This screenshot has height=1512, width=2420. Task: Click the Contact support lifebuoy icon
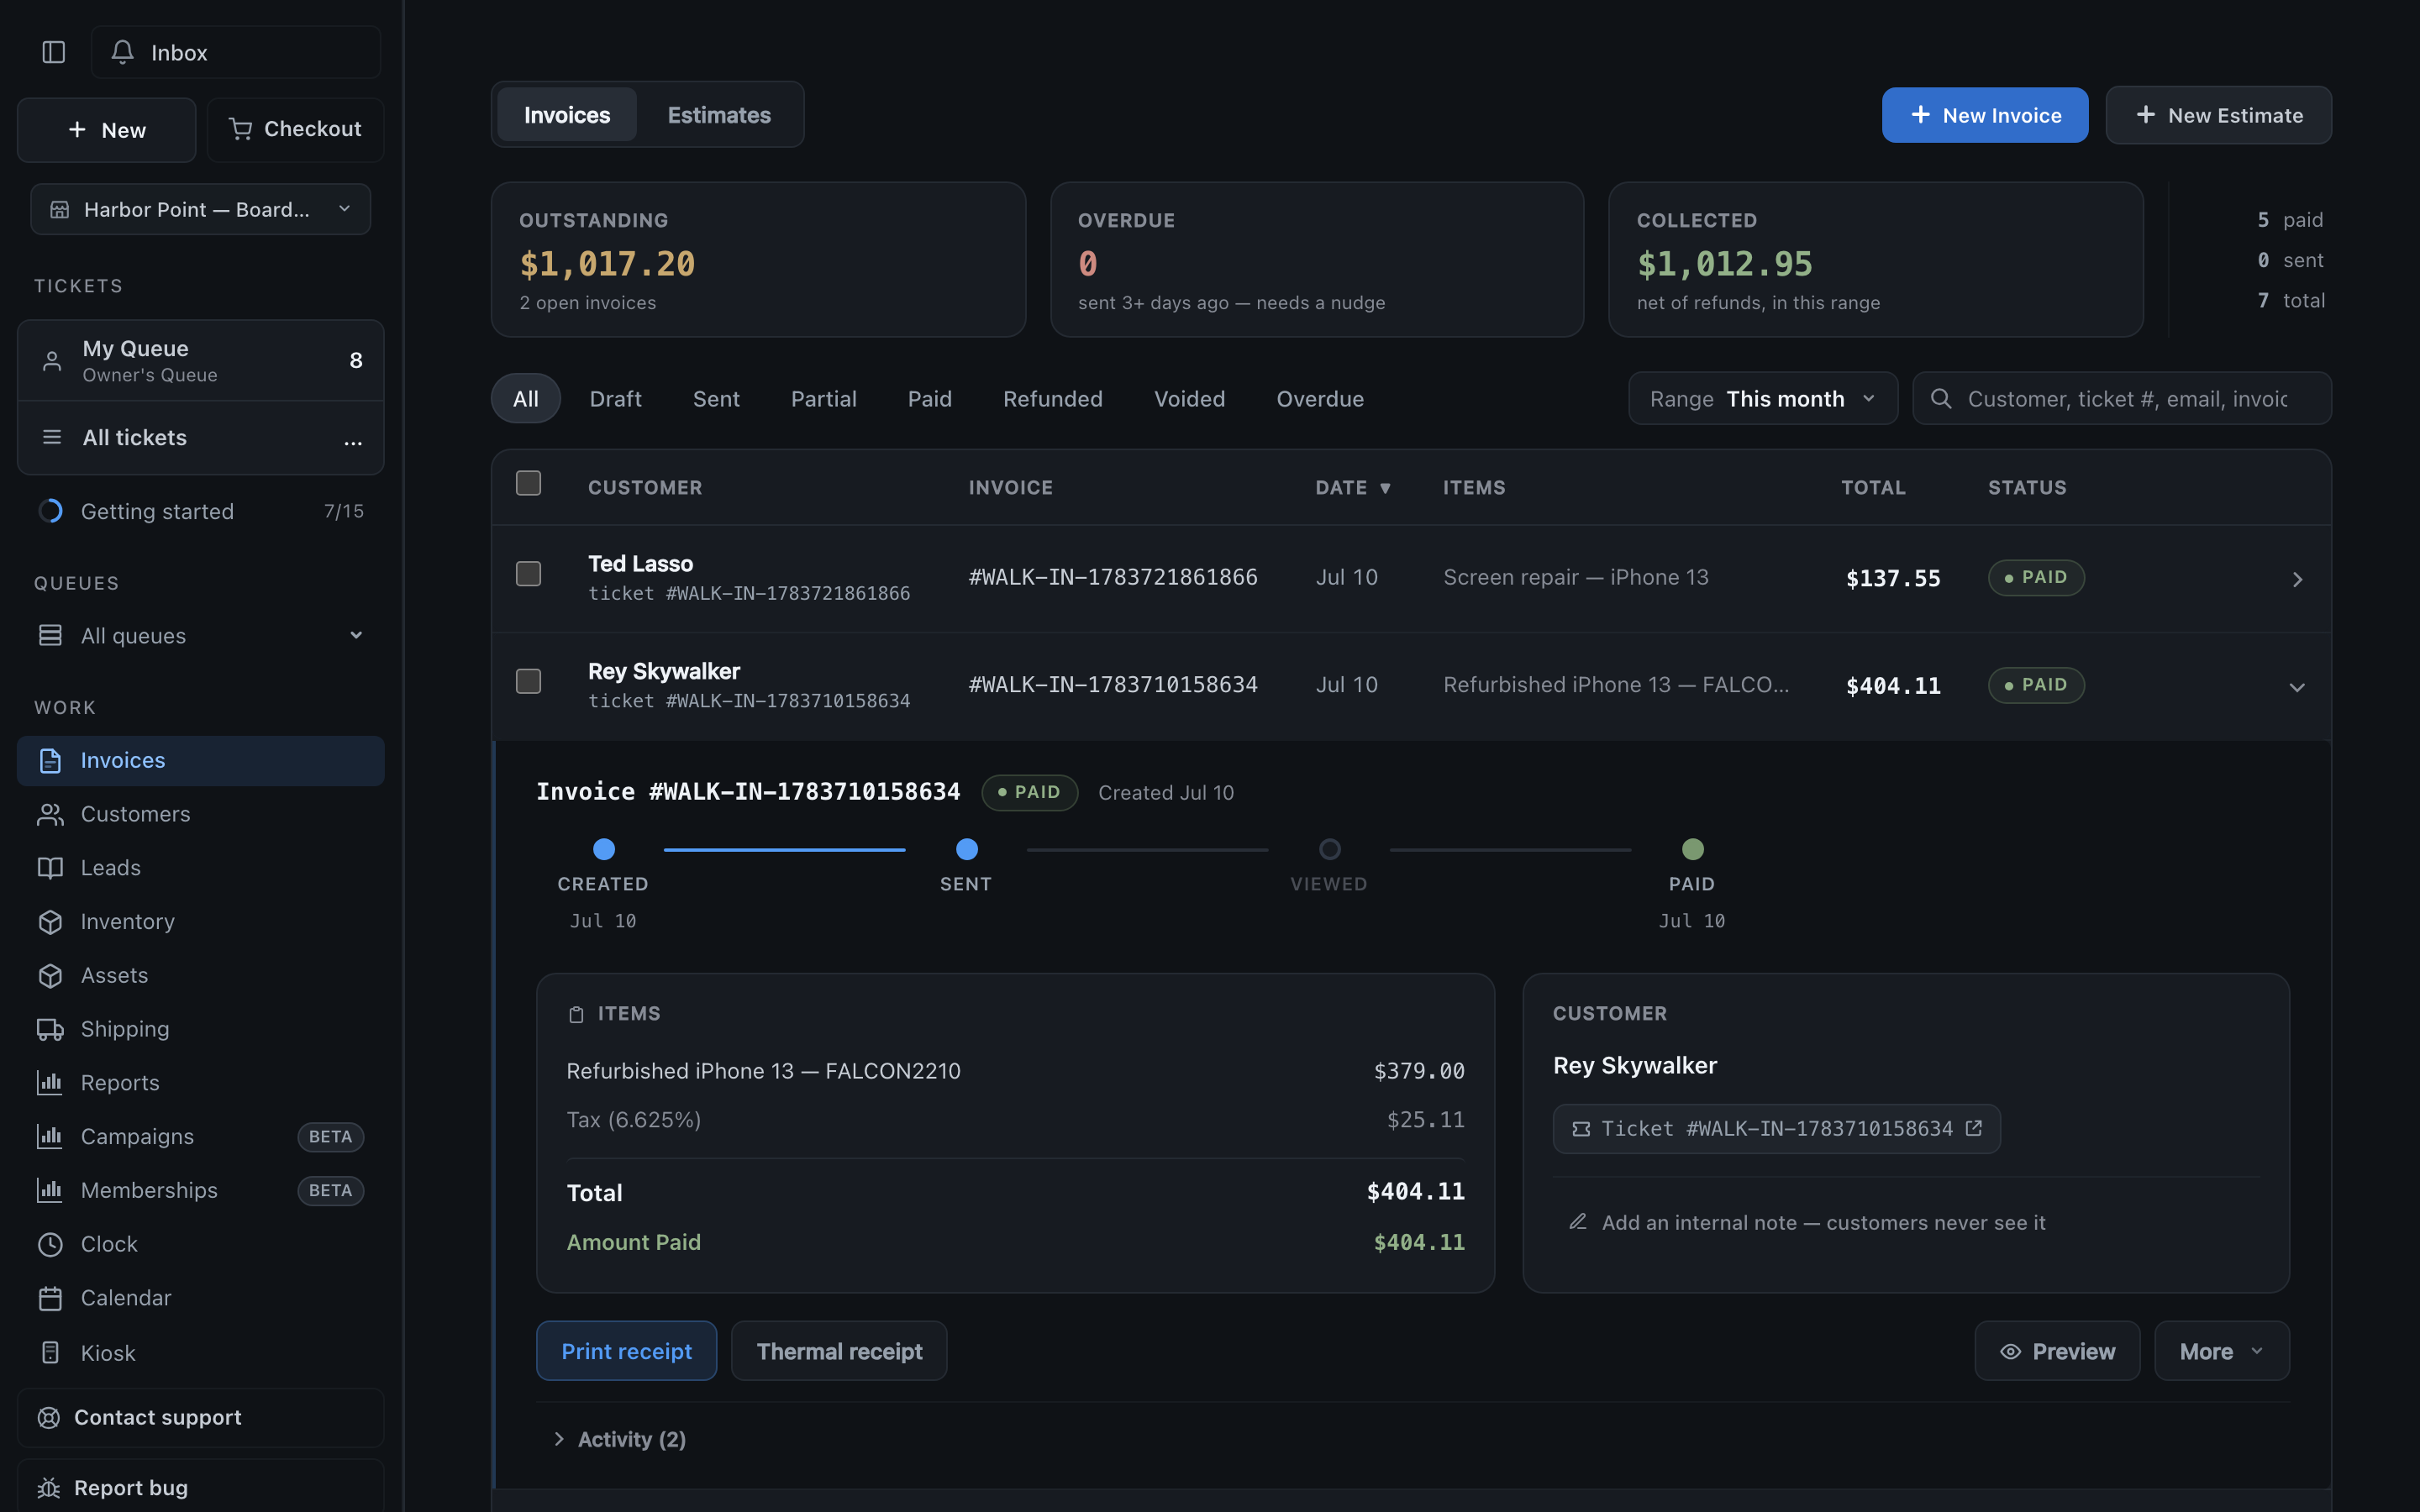click(x=48, y=1417)
